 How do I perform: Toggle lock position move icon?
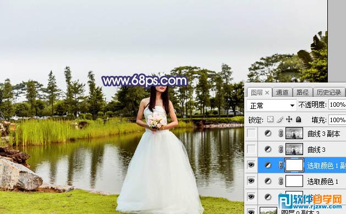pyautogui.click(x=289, y=119)
